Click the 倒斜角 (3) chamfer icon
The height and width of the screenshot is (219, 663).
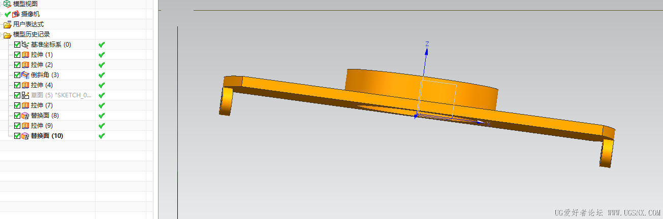pyautogui.click(x=25, y=75)
